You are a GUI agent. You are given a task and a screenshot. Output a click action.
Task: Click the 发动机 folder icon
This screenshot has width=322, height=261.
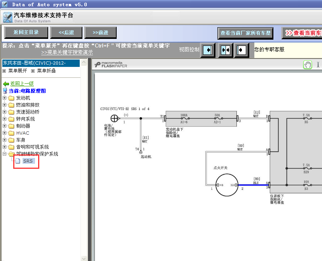click(11, 98)
